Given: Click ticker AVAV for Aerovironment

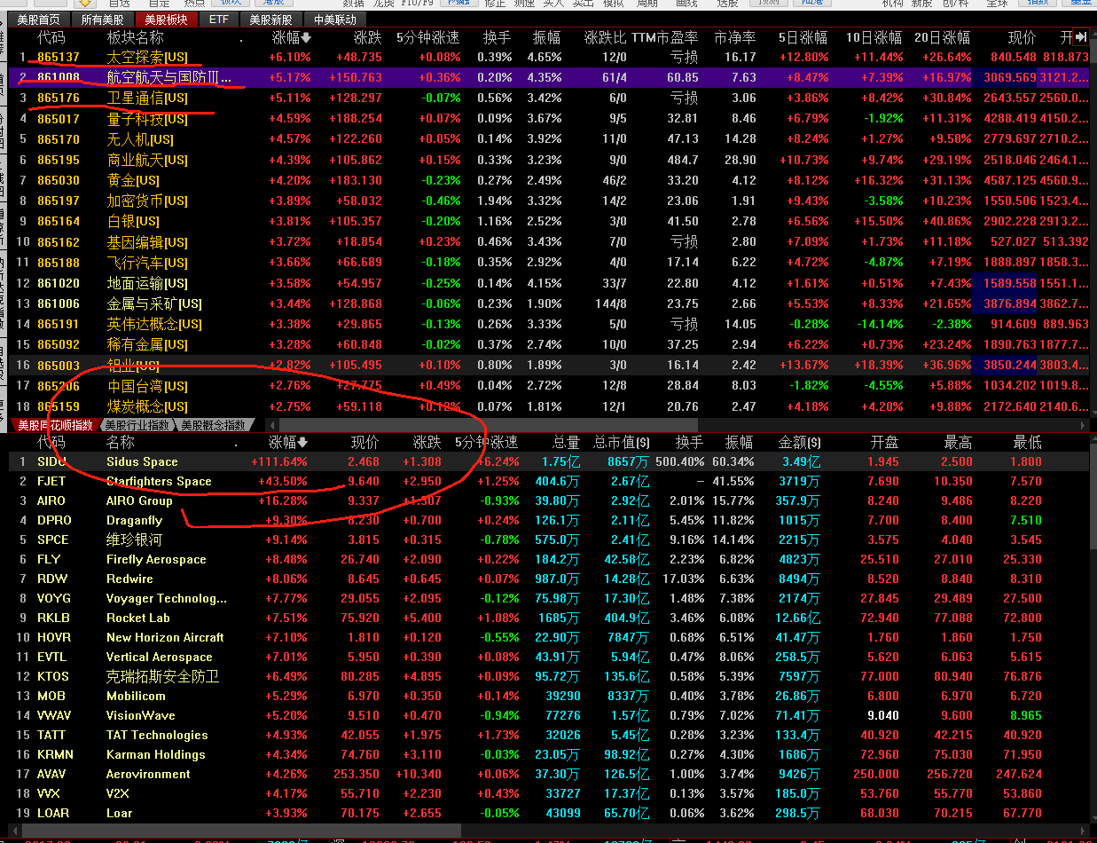Looking at the screenshot, I should 53,774.
